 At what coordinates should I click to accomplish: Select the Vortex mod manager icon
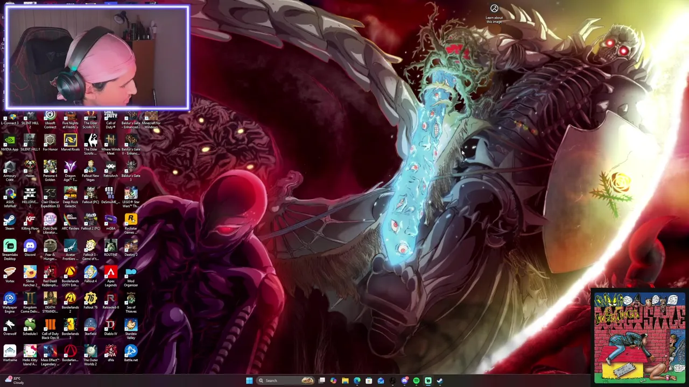coord(10,275)
